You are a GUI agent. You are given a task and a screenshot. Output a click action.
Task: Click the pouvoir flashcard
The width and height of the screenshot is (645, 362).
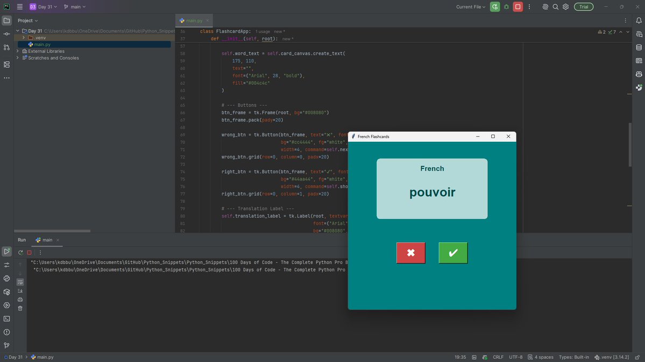[x=432, y=189]
